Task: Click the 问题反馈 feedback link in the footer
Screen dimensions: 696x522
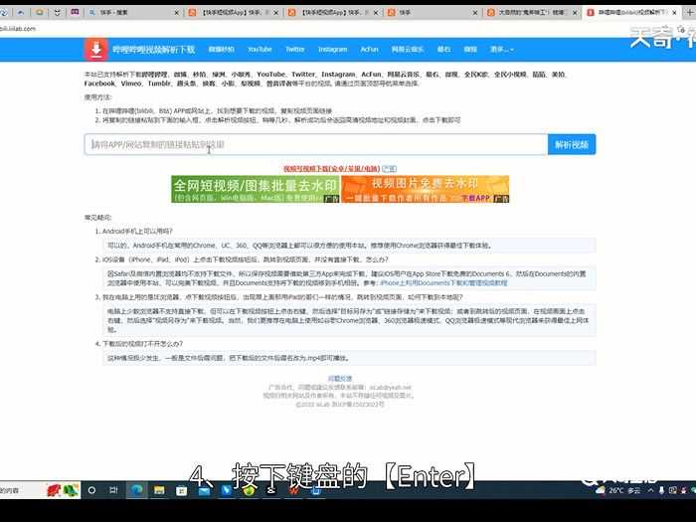Action: pyautogui.click(x=340, y=379)
